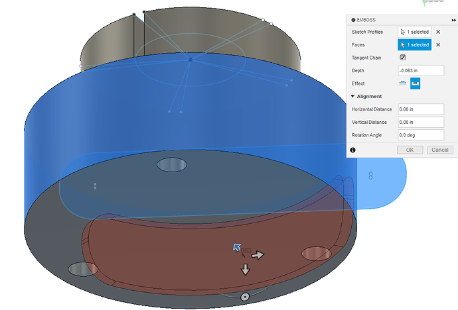Clear the Sketch Profiles selection
The image size is (458, 310).
click(438, 32)
